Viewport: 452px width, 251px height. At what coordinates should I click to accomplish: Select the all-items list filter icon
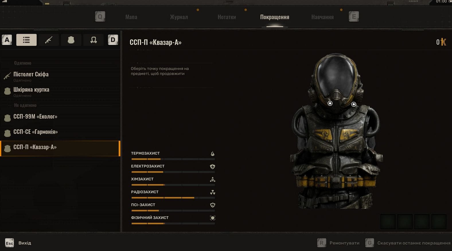26,40
